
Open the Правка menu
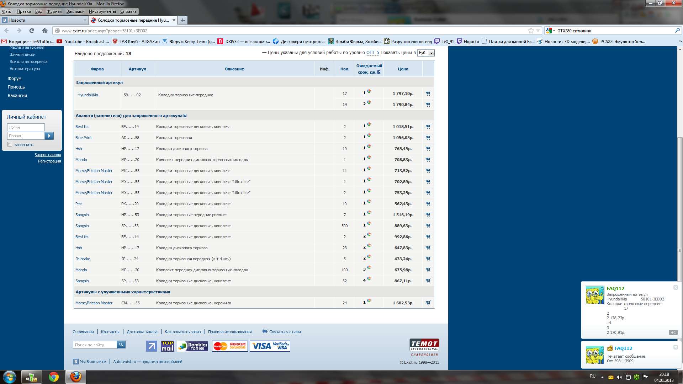coord(23,11)
